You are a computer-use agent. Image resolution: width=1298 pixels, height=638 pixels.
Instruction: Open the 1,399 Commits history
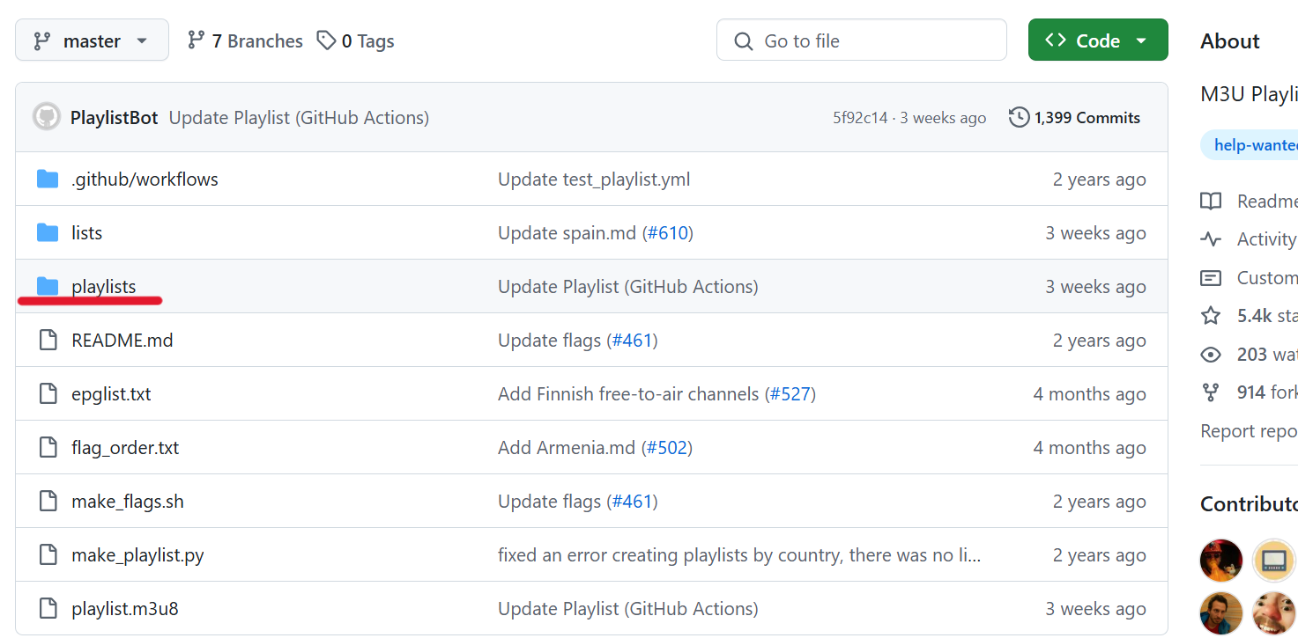tap(1075, 117)
